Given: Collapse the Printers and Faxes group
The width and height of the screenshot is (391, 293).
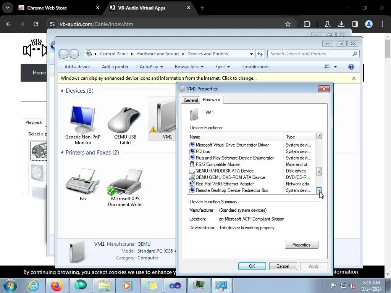Looking at the screenshot, I should coord(62,153).
